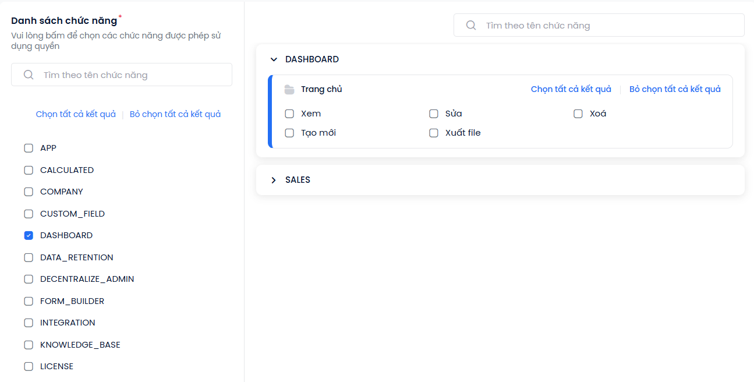Collapse the DASHBOARD section chevron
The width and height of the screenshot is (754, 382).
pyautogui.click(x=274, y=59)
